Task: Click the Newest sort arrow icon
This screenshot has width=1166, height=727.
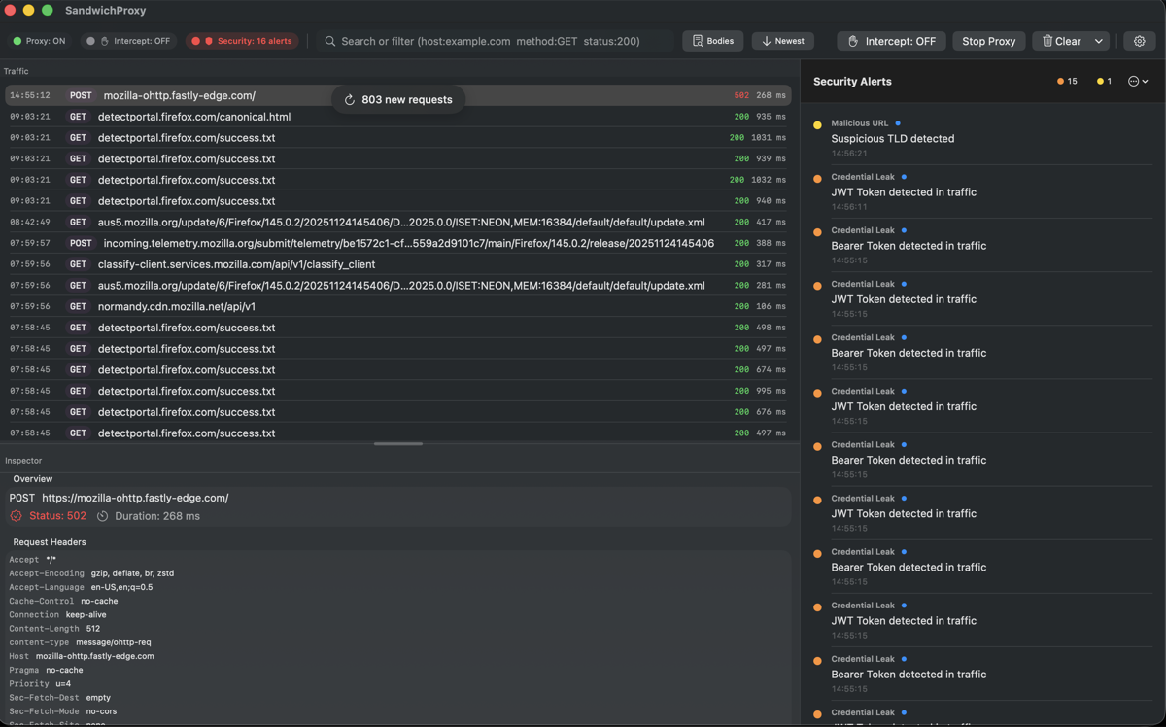Action: 765,41
